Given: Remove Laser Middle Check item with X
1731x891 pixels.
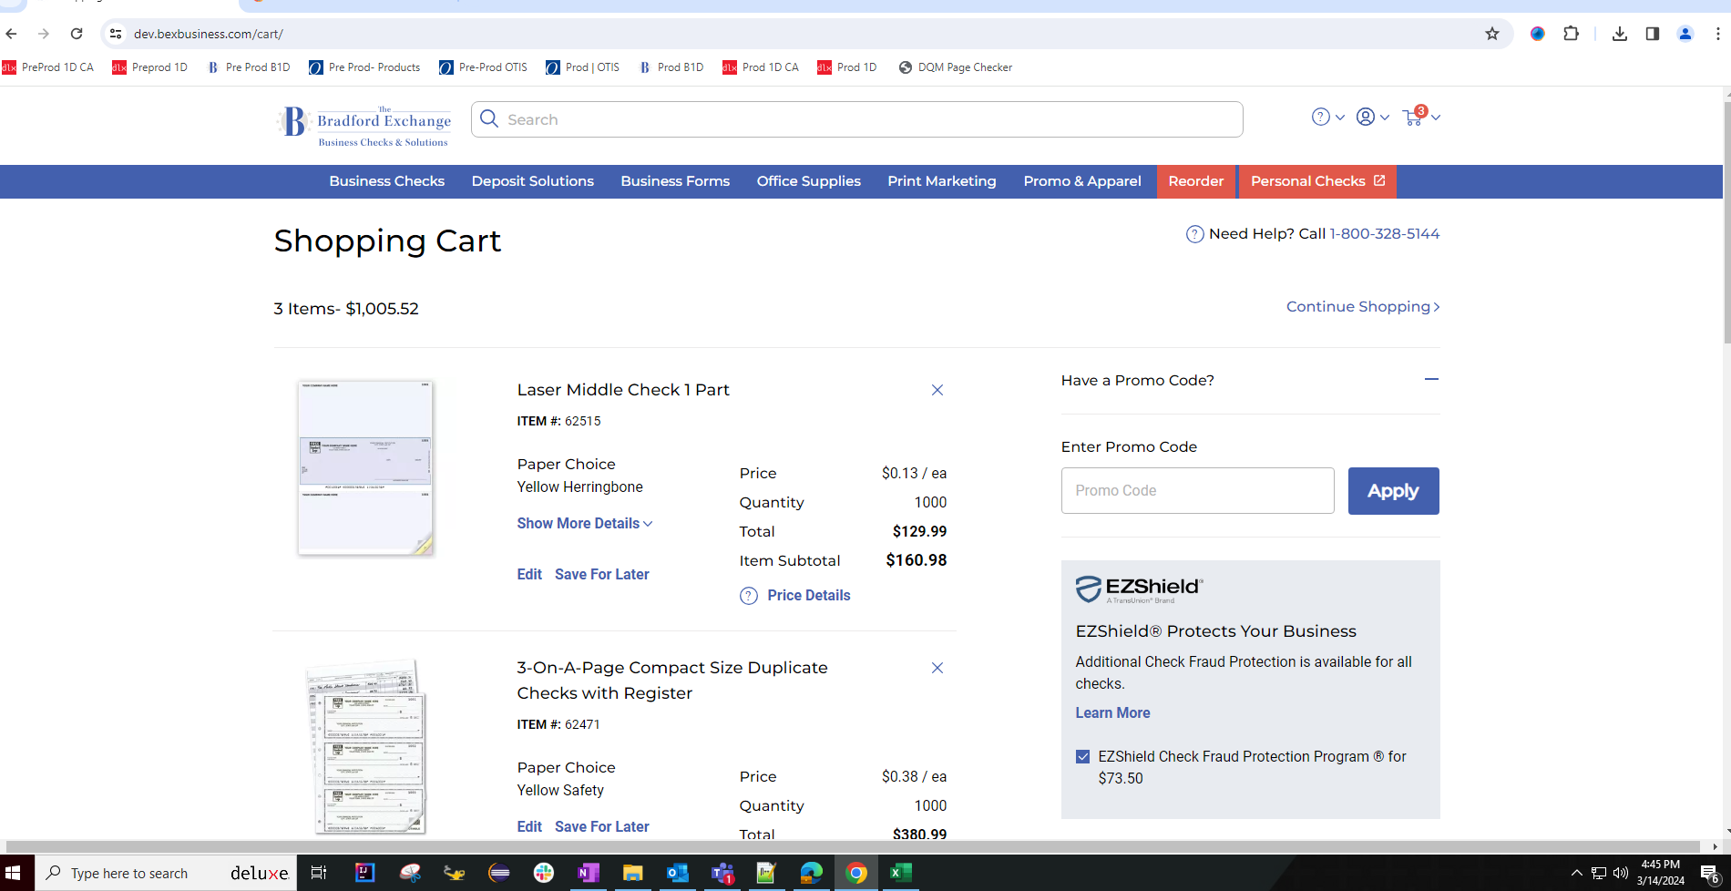Looking at the screenshot, I should 937,390.
